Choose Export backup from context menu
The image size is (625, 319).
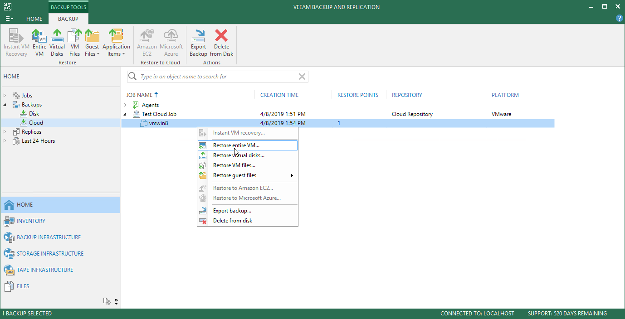pyautogui.click(x=248, y=211)
